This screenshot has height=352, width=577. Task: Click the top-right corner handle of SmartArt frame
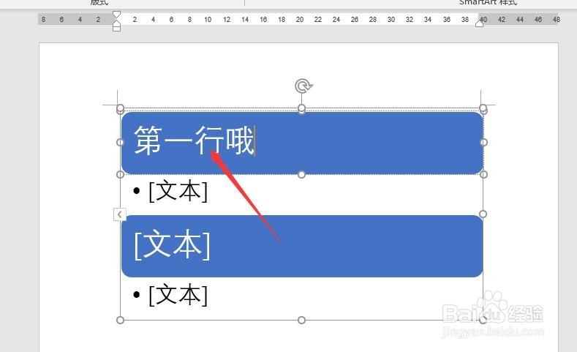[483, 108]
